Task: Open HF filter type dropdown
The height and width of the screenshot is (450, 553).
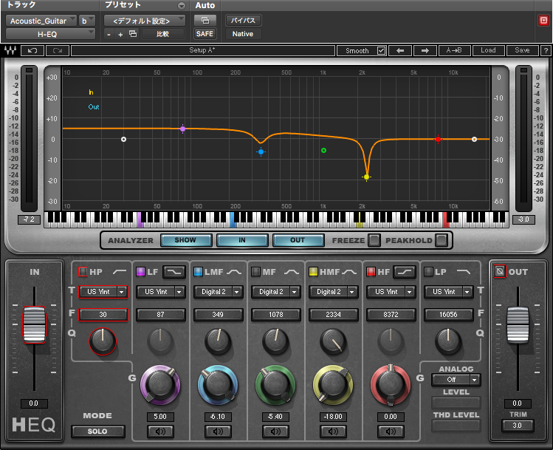Action: 391,292
